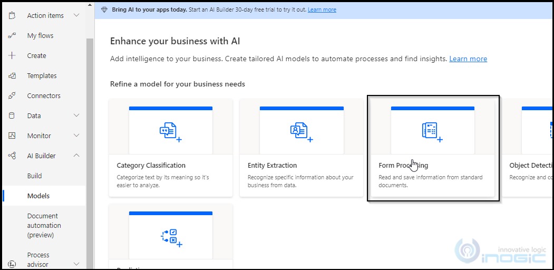Open the Category Classification model card
The image size is (554, 270).
click(171, 148)
